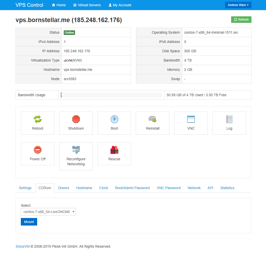
Task: Select the Reconfigure Networking icon
Action: [76, 150]
